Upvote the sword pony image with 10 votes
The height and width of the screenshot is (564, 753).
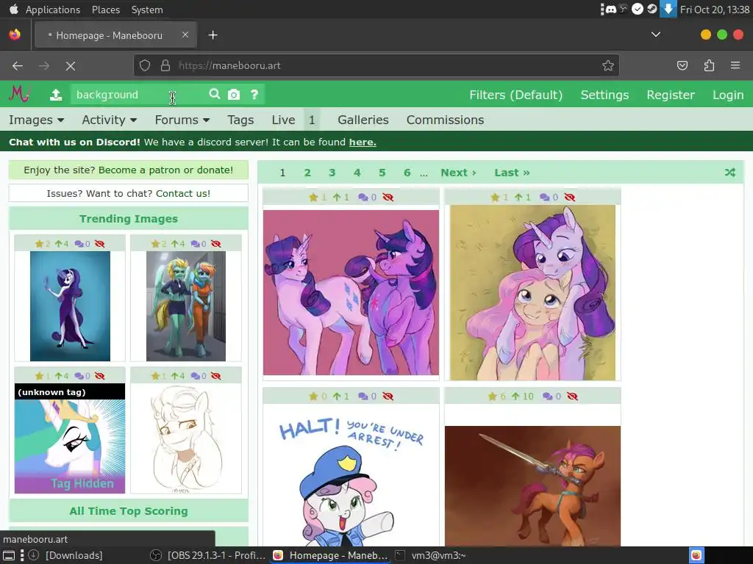click(x=515, y=396)
